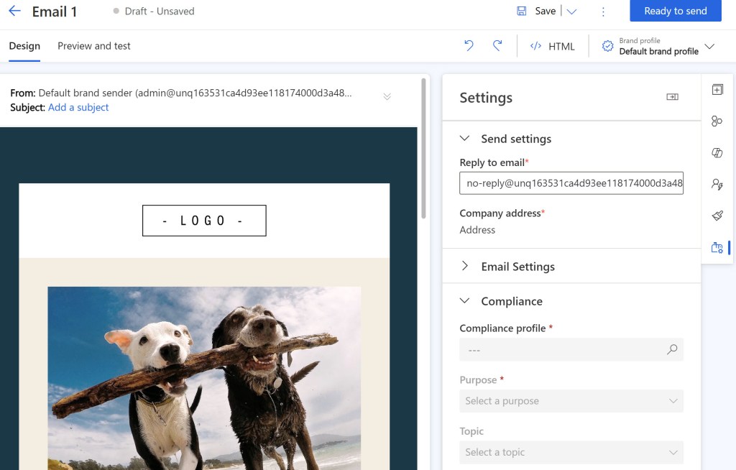This screenshot has width=736, height=470.
Task: Open the Toolbox panel from the right sidebar
Action: click(717, 89)
